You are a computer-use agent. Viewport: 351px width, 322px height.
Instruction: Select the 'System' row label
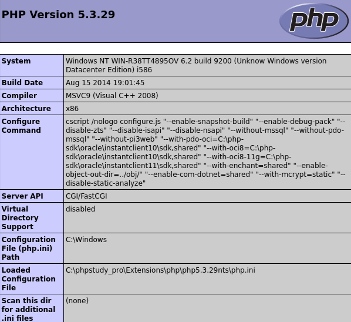click(16, 61)
